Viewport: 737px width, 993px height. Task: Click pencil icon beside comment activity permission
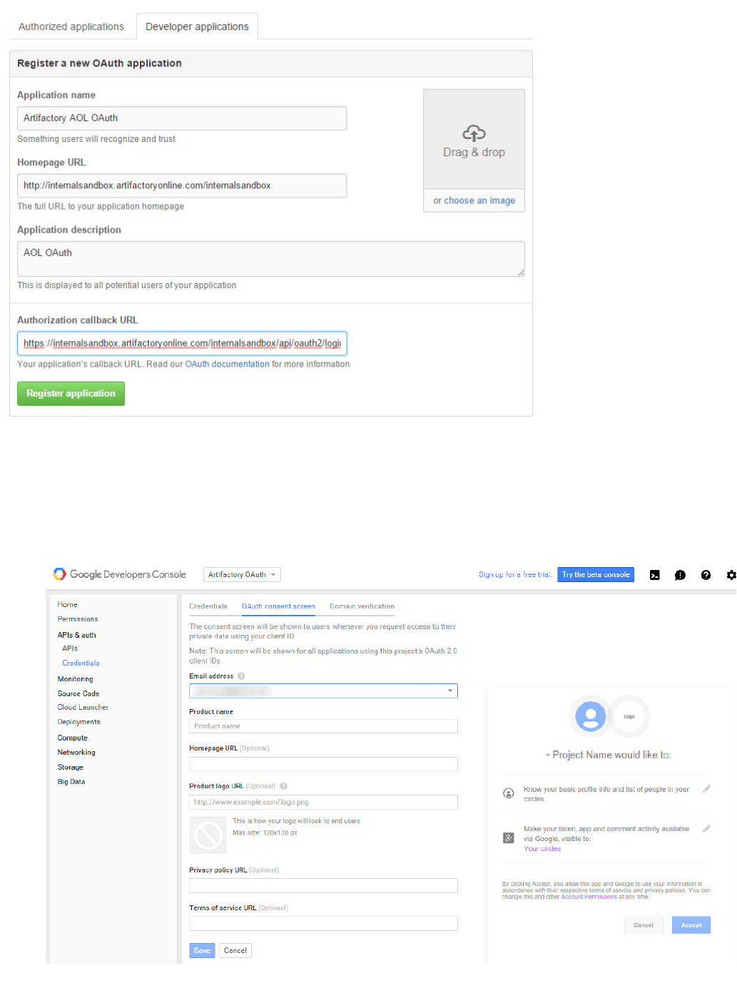[x=706, y=829]
